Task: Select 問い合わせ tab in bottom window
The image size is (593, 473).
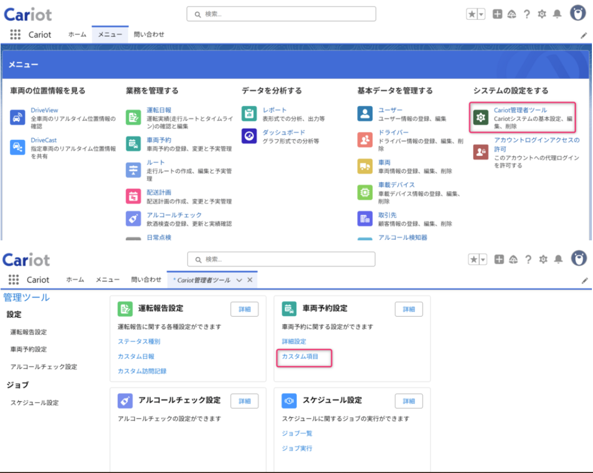Action: (146, 280)
